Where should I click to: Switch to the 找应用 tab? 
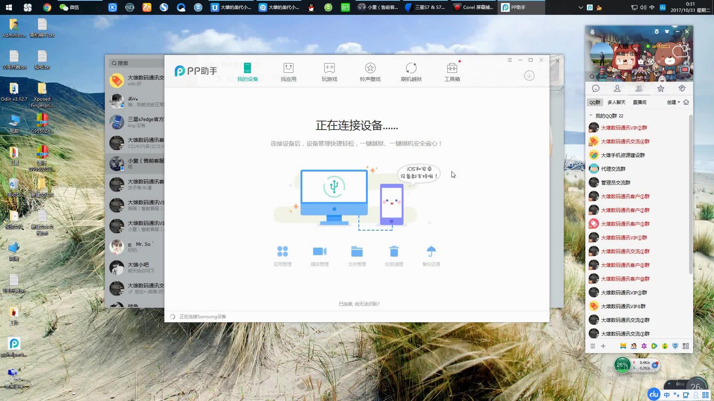click(289, 72)
